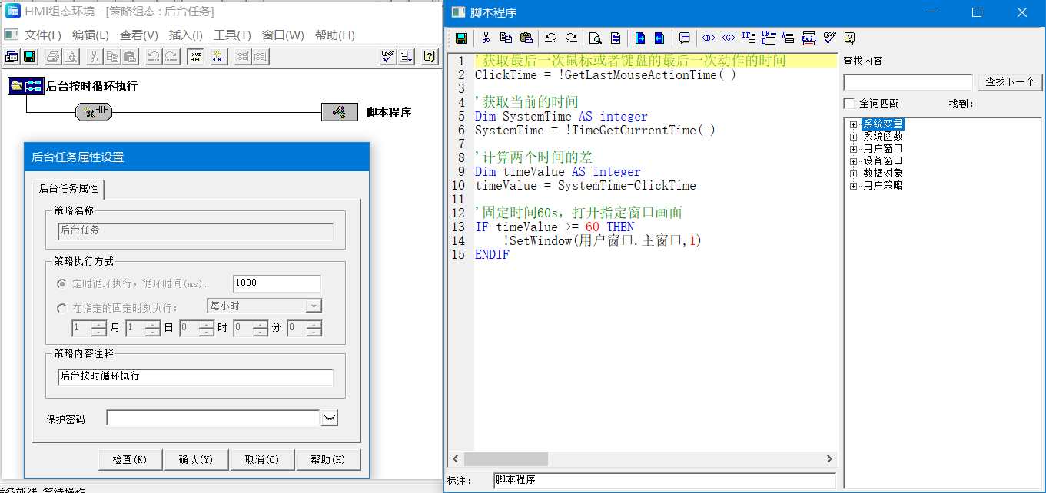Click the checkmark icon in the HMI toolbar
1046x493 pixels.
click(x=388, y=56)
